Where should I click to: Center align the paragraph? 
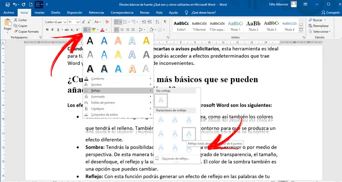122,29
